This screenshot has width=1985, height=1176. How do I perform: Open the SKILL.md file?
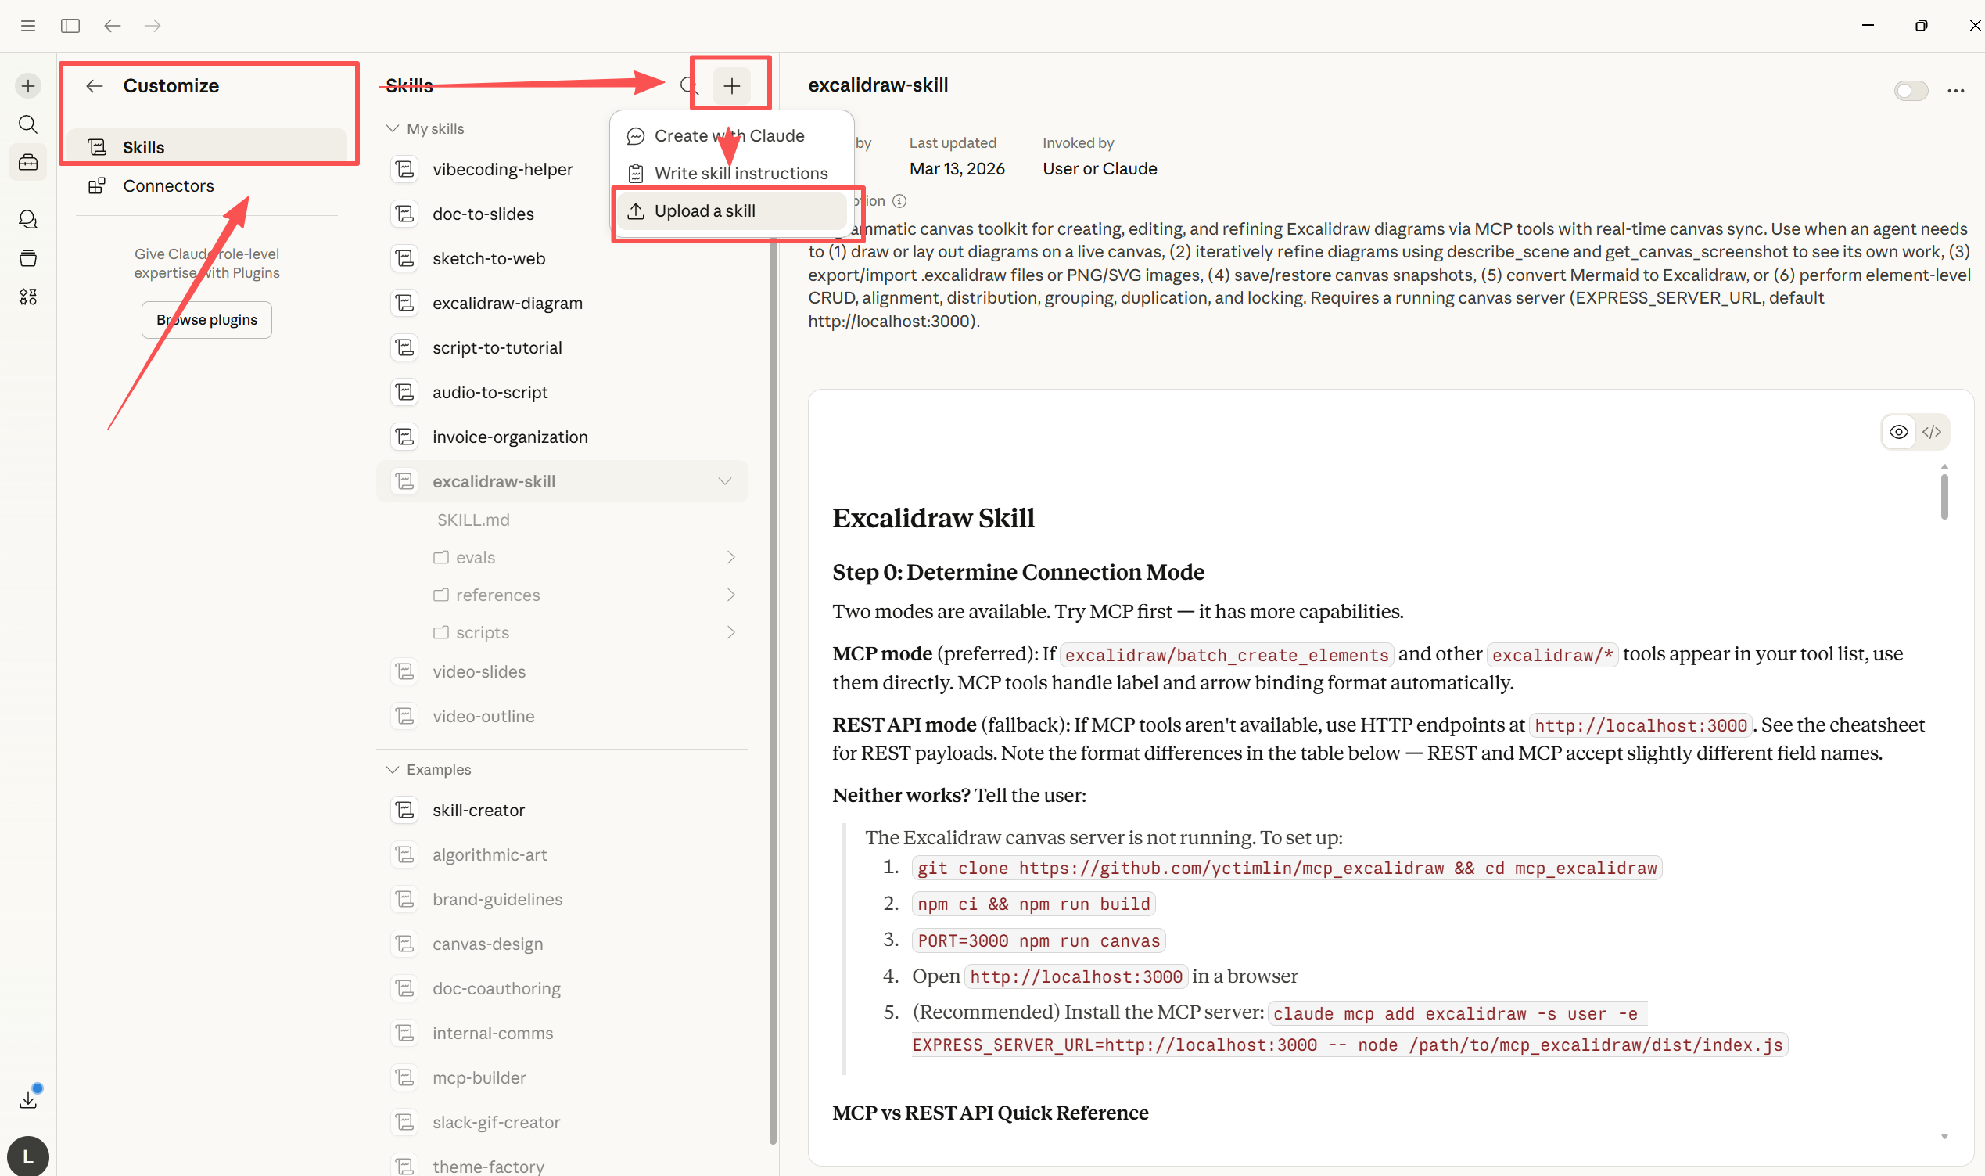tap(473, 520)
